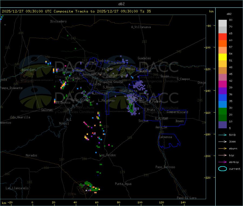Screen dimensions: 243x206
Task: Click the yellow eburn arrow legend icon
Action: pos(222,149)
